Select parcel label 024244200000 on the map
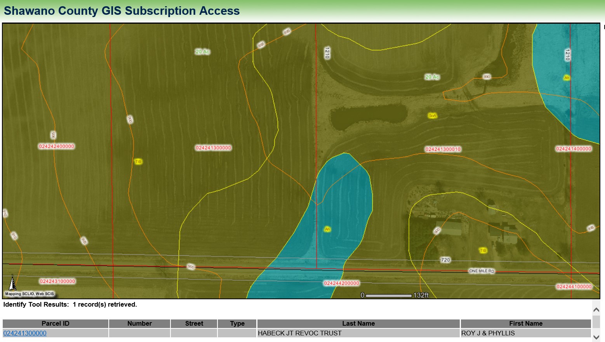The height and width of the screenshot is (342, 605). [342, 283]
